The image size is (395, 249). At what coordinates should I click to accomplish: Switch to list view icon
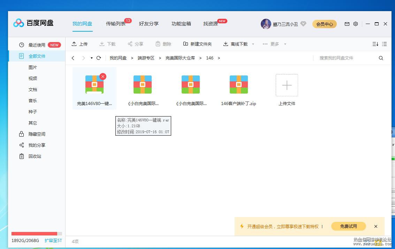(384, 44)
